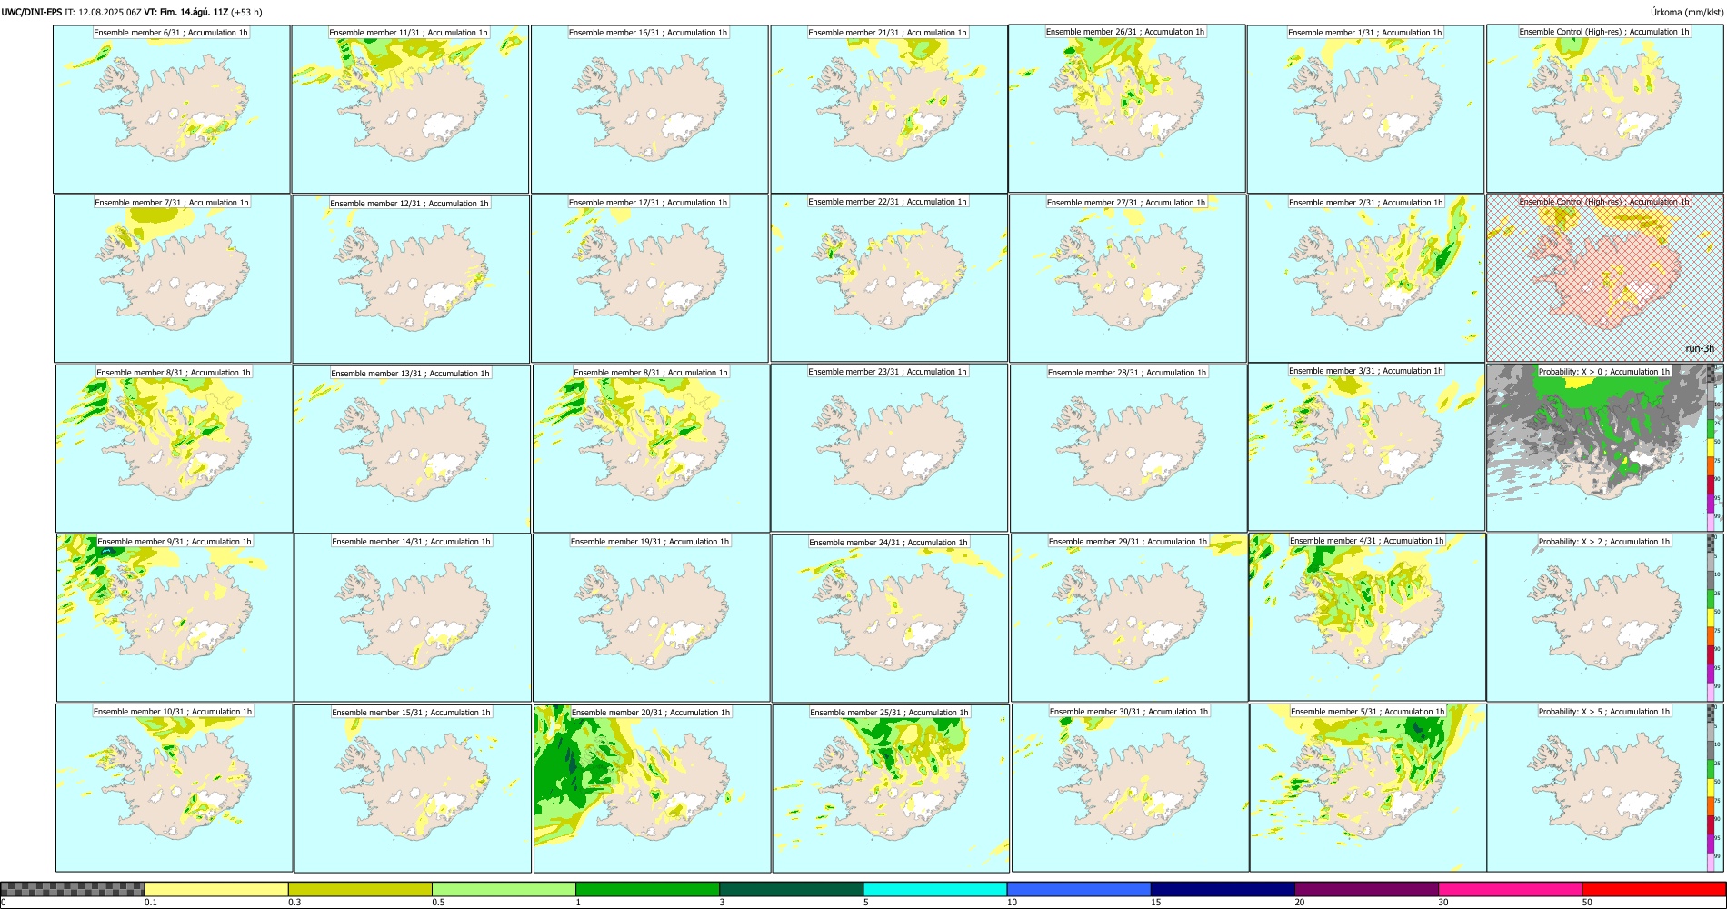Click the Ensemble member 21/31 map panel
The width and height of the screenshot is (1727, 909).
[x=889, y=109]
